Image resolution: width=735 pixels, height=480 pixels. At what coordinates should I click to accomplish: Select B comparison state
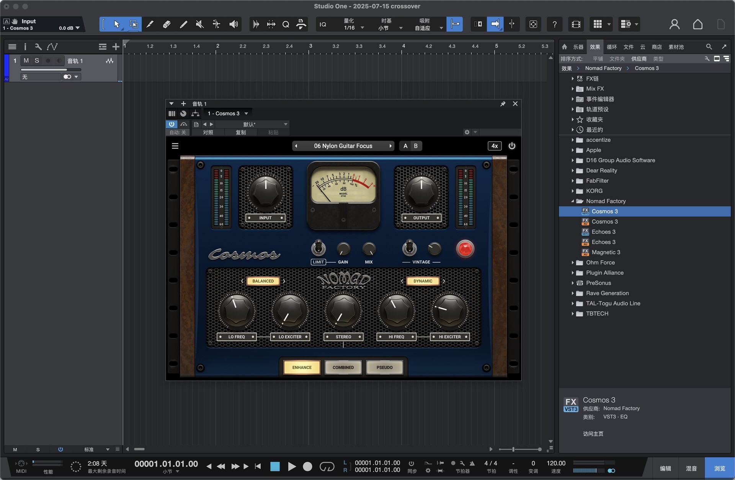coord(416,146)
